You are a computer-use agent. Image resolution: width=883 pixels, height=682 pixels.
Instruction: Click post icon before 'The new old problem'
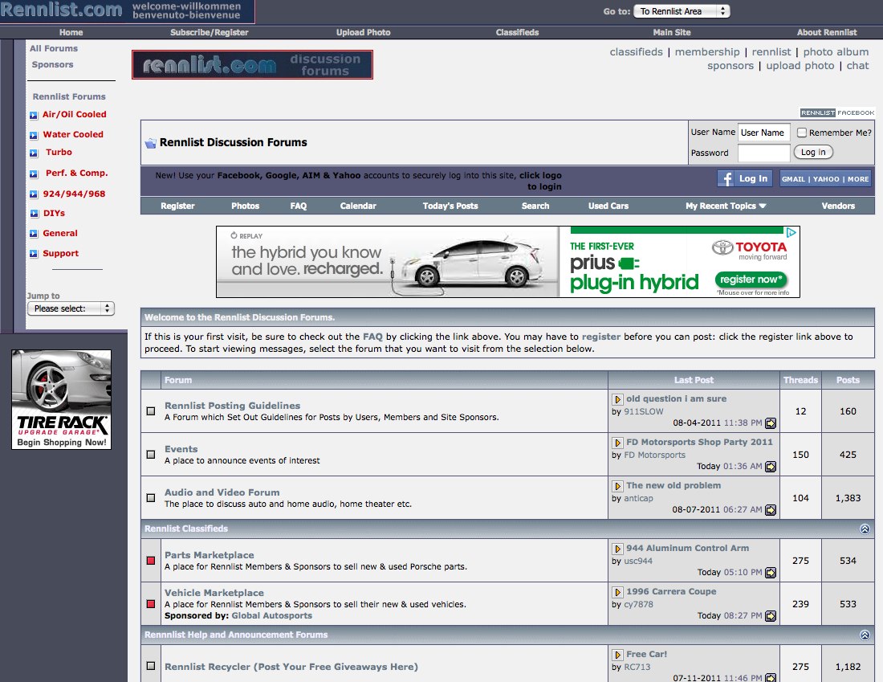pyautogui.click(x=617, y=486)
